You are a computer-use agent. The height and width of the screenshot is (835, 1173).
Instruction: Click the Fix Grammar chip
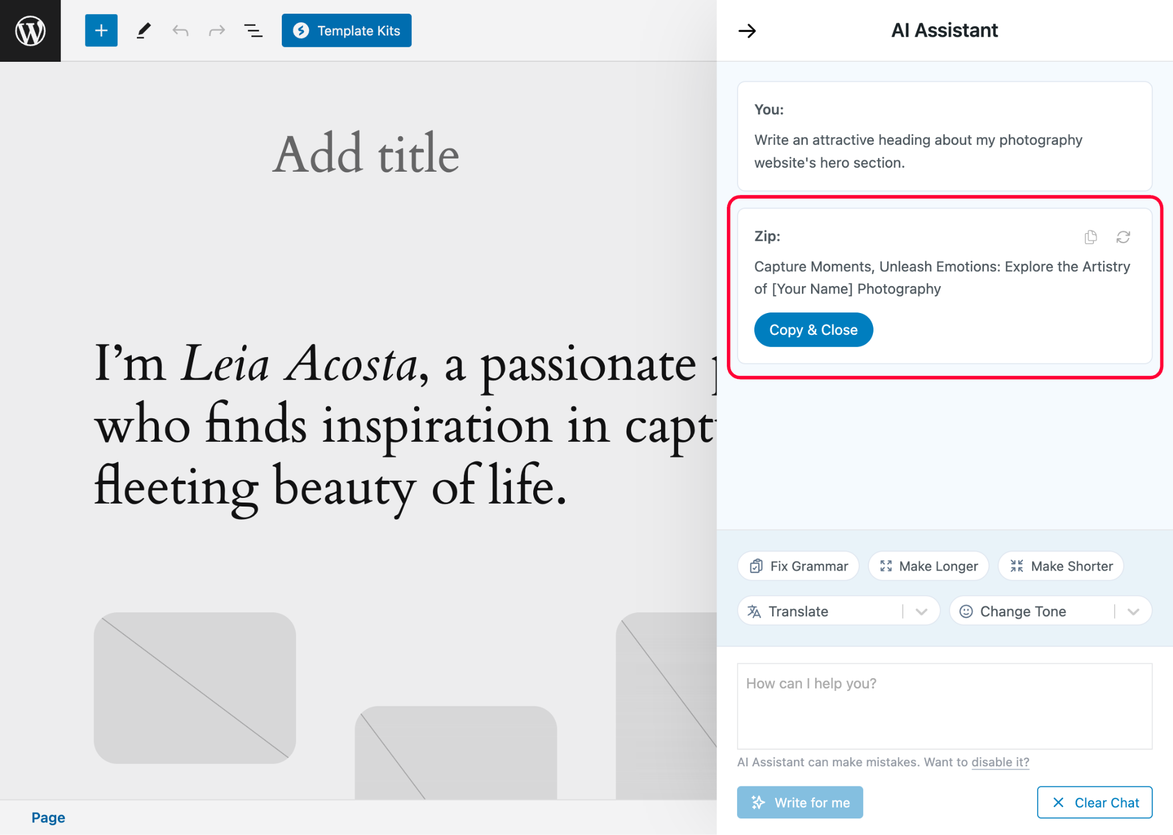pos(798,566)
